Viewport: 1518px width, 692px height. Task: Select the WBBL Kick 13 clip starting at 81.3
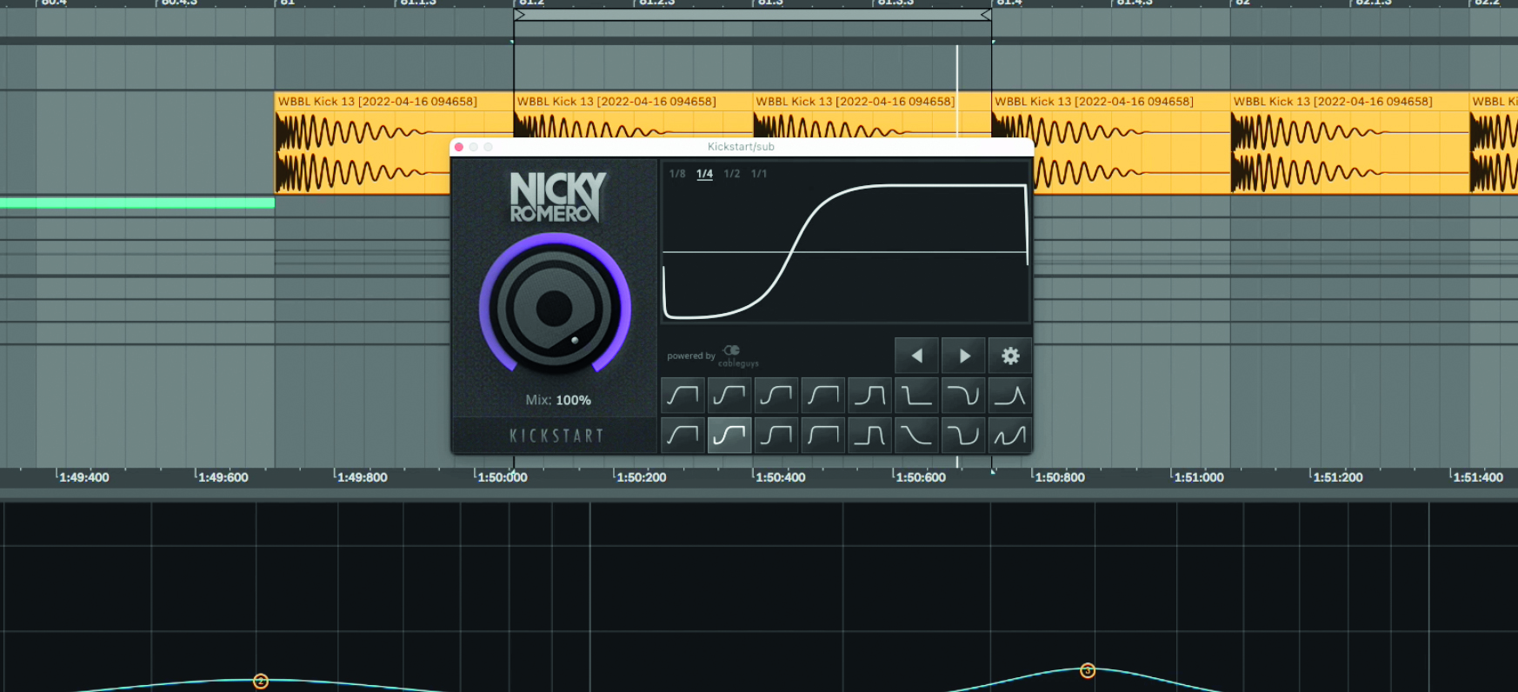[x=871, y=114]
